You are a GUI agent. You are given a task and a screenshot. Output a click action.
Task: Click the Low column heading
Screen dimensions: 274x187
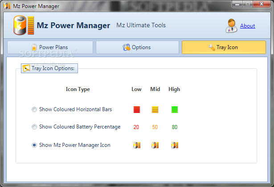pos(136,89)
